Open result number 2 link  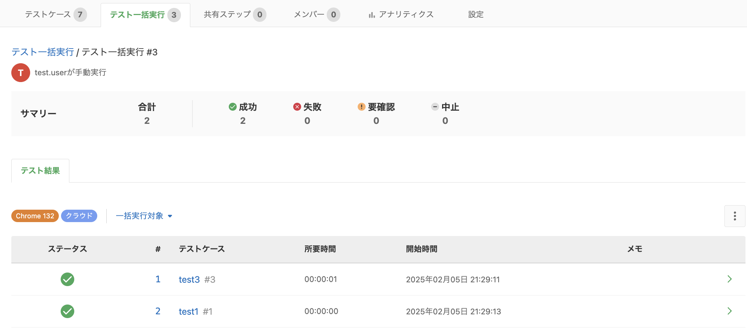pos(158,311)
